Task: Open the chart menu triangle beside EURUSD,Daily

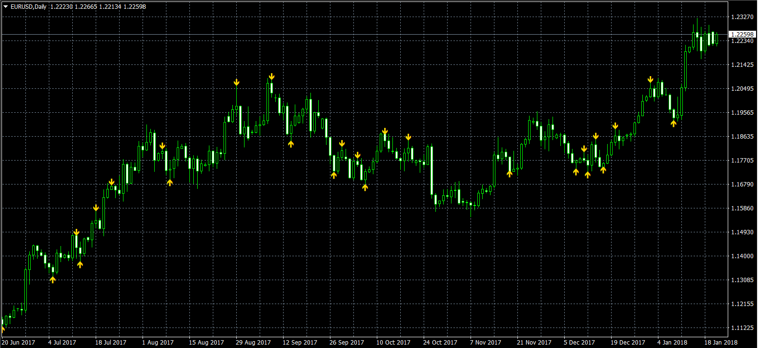Action: click(x=5, y=7)
